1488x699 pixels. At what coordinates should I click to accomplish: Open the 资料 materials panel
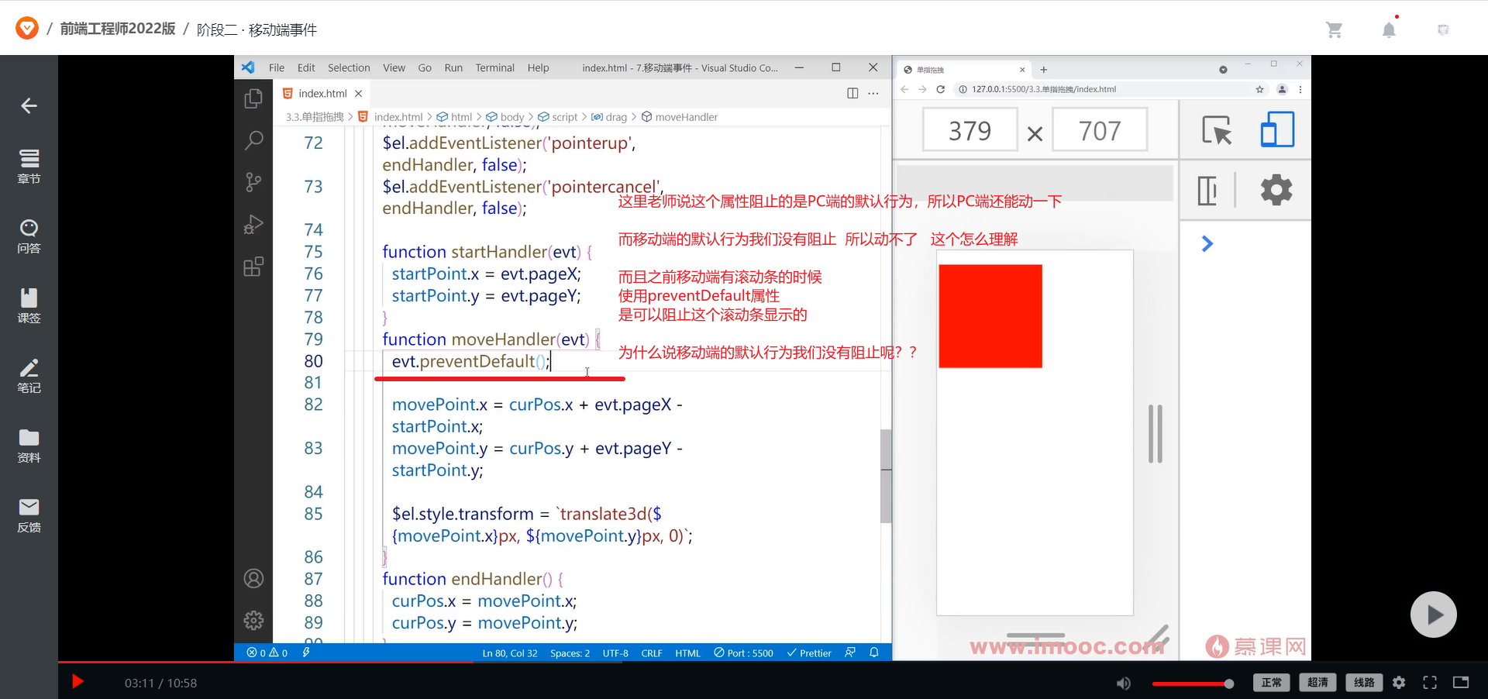point(29,445)
